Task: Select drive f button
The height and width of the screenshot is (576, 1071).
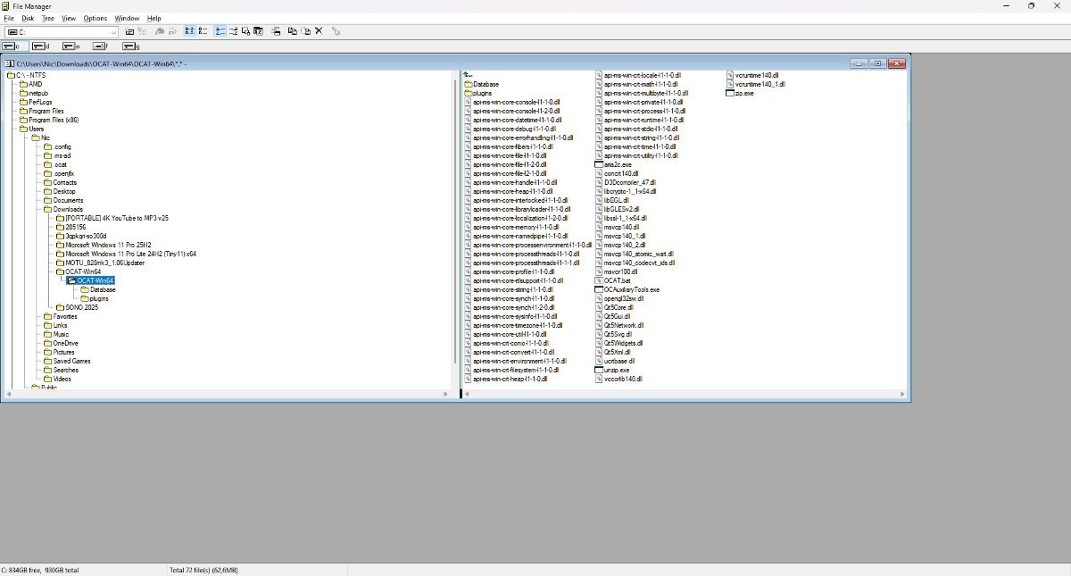Action: click(x=101, y=46)
